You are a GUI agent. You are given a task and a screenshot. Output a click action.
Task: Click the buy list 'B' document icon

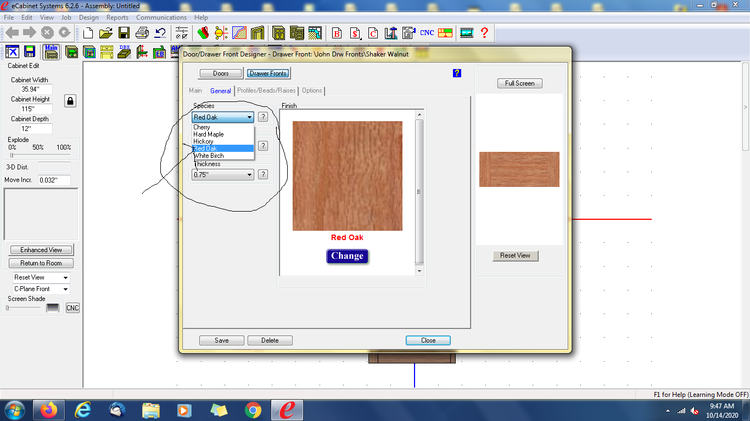coord(337,33)
